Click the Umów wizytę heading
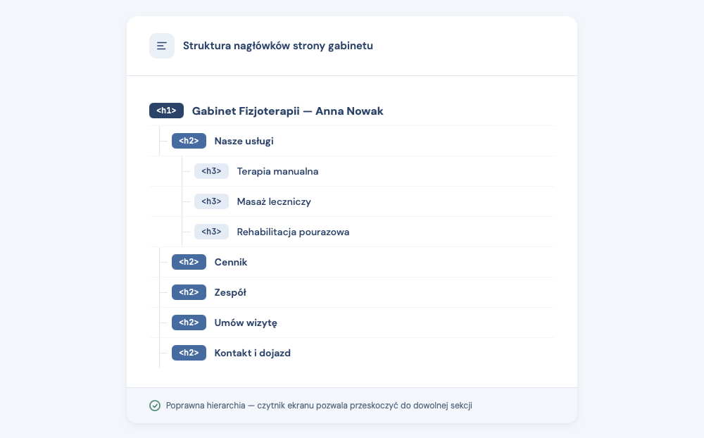 245,323
